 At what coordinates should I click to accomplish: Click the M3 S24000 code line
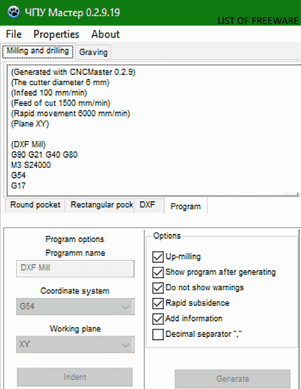click(x=31, y=165)
